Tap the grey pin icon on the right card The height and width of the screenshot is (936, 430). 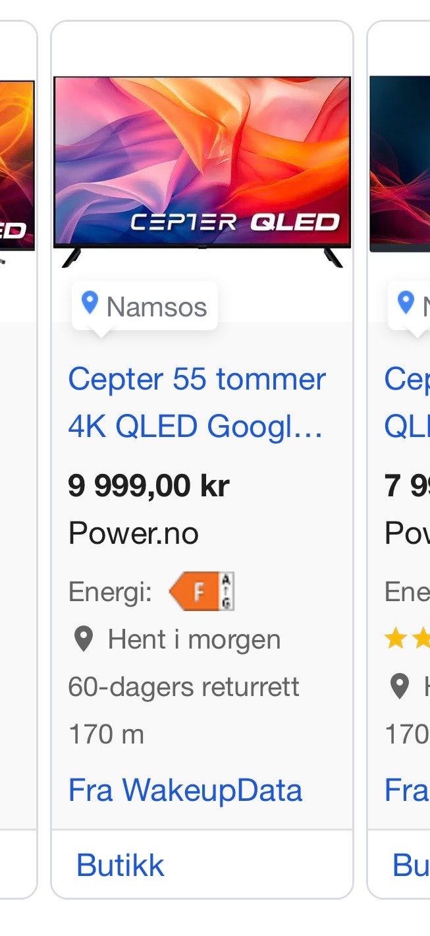pyautogui.click(x=400, y=687)
